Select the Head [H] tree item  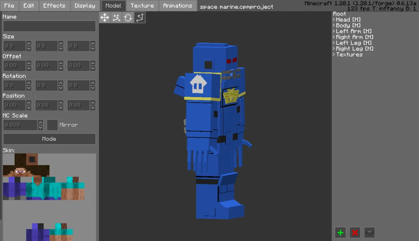(x=348, y=20)
